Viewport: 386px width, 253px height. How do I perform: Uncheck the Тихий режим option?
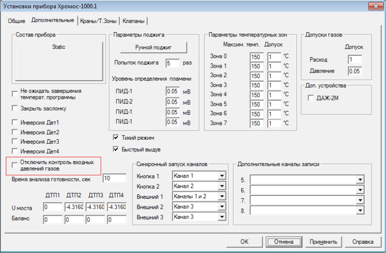[115, 137]
